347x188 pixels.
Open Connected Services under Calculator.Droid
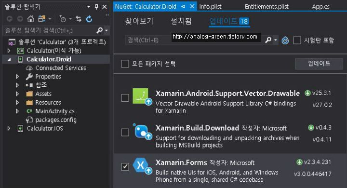click(61, 68)
